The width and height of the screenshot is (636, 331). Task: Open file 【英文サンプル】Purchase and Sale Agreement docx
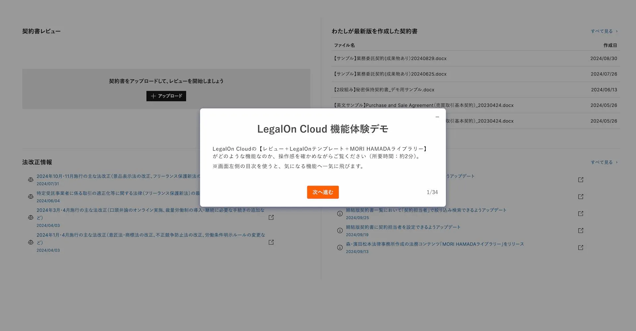tap(424, 105)
